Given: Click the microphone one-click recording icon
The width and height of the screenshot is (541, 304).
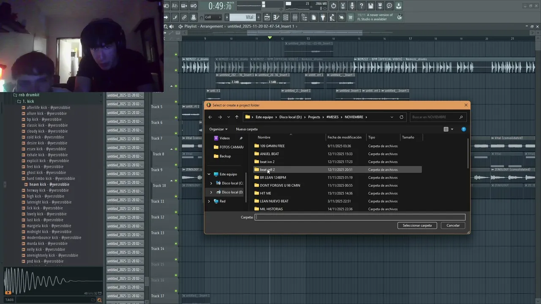Looking at the screenshot, I should pos(352,6).
